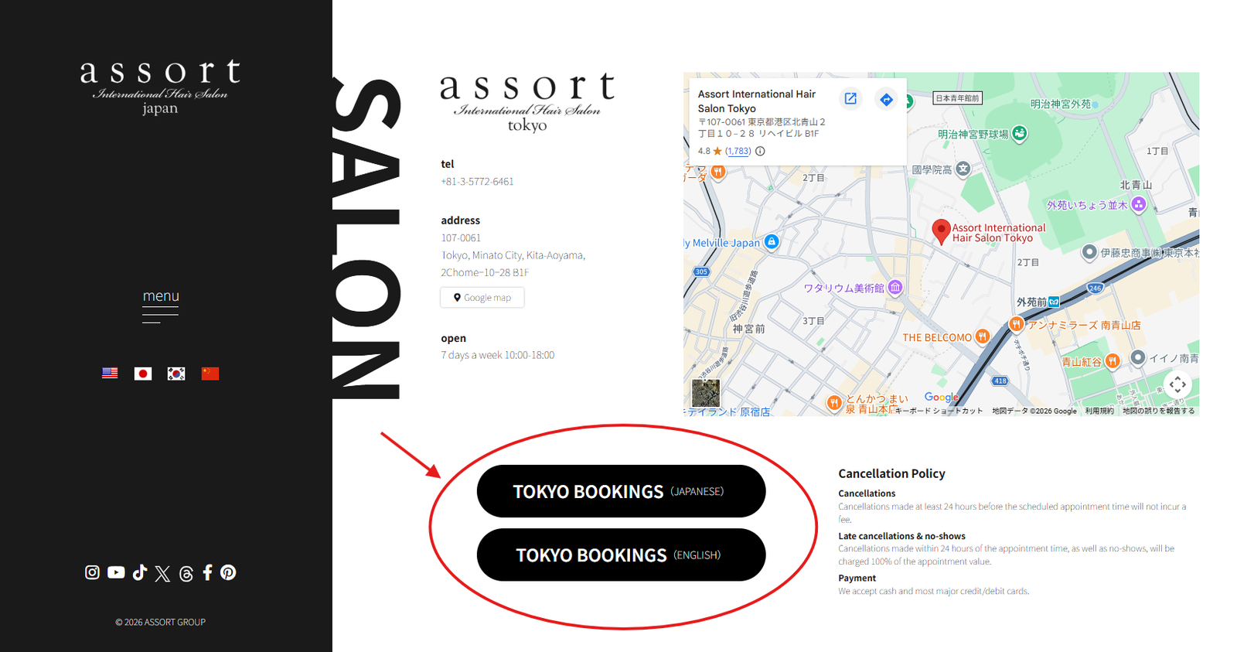Click the phone number +81-3-5772-6461
The height and width of the screenshot is (652, 1237).
(x=477, y=182)
